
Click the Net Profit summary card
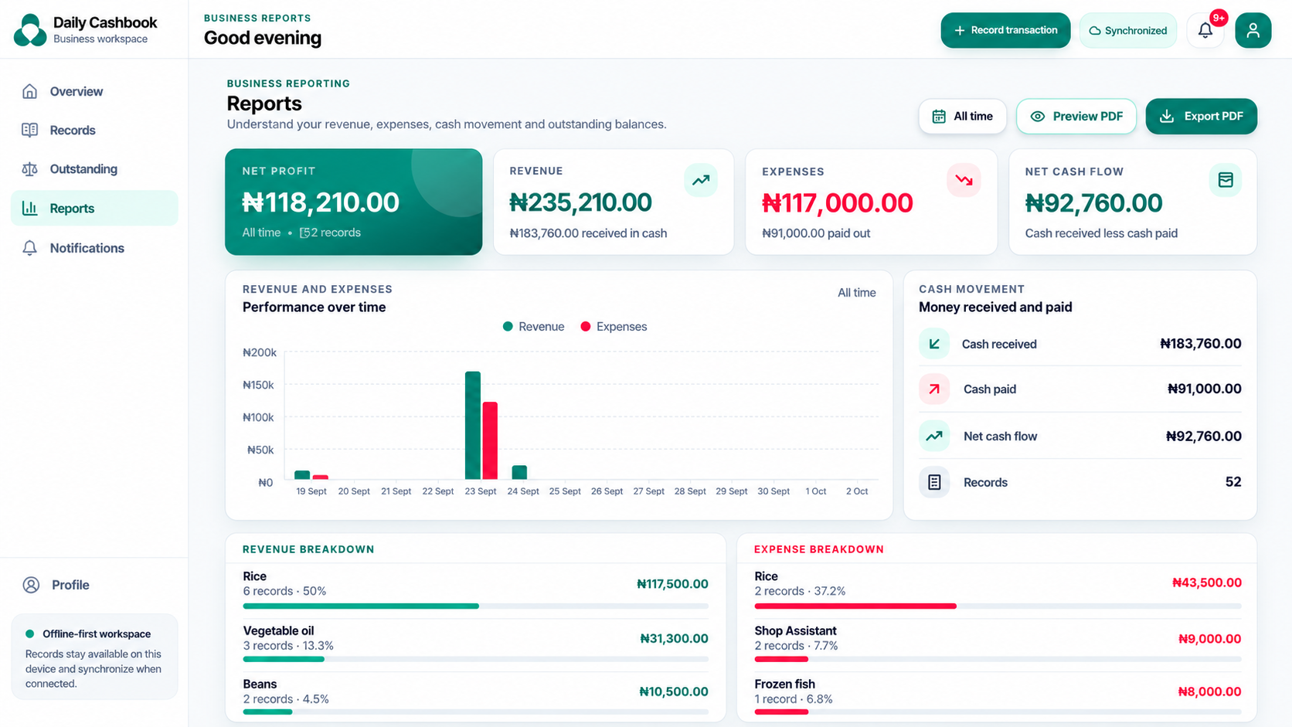[x=353, y=202]
